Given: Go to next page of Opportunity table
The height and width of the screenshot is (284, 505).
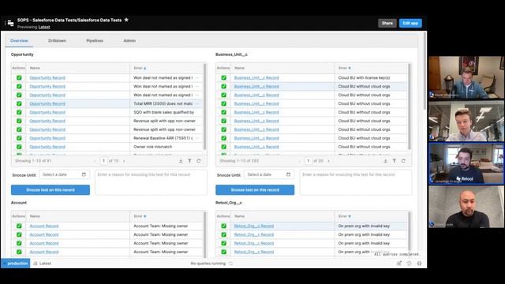Looking at the screenshot, I should [124, 161].
